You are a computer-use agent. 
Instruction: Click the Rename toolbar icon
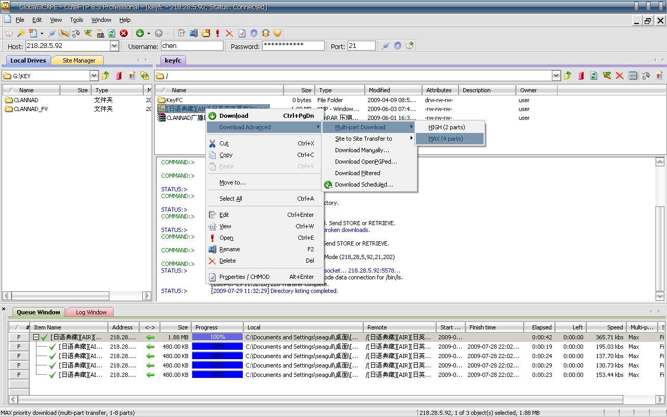pos(194,33)
